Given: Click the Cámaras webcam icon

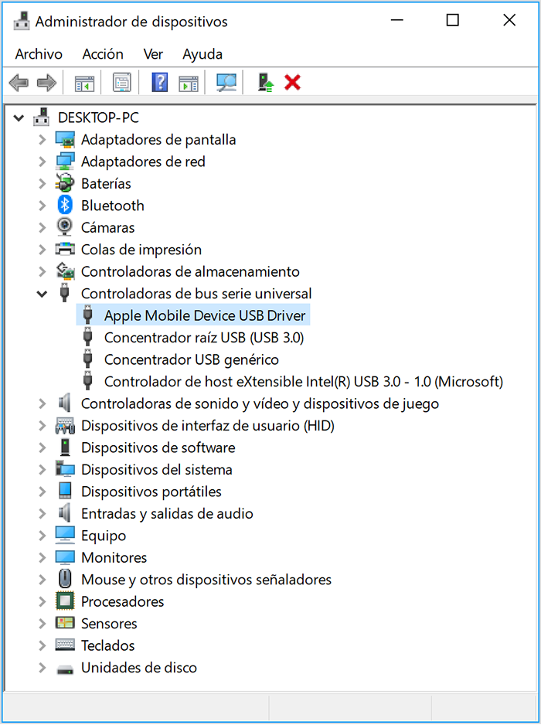Looking at the screenshot, I should tap(66, 227).
